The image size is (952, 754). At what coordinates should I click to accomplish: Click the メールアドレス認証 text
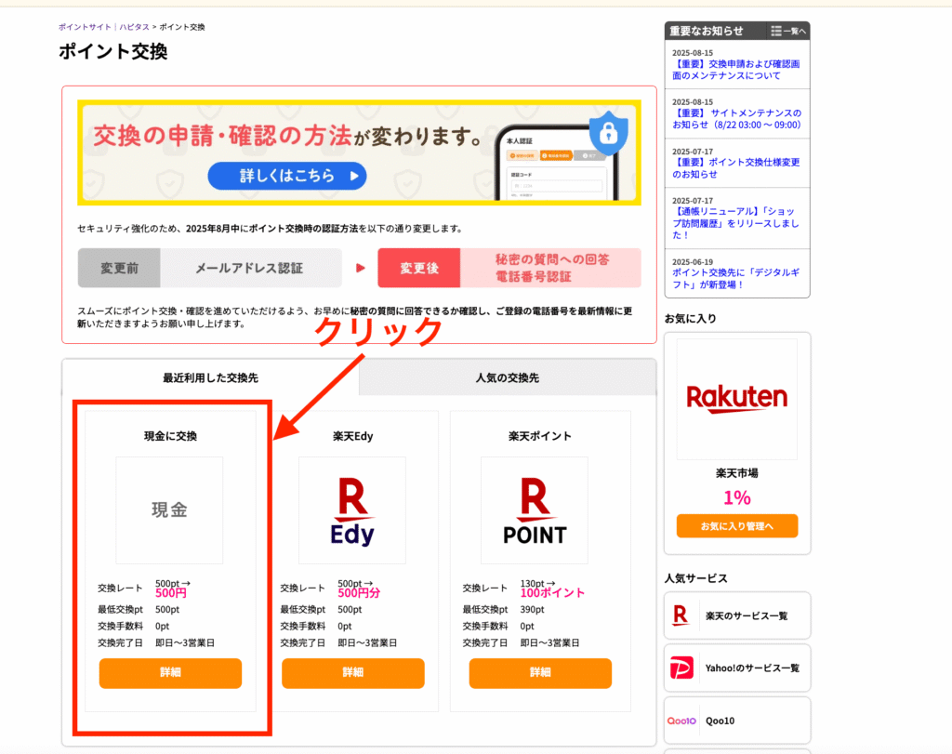(x=249, y=269)
